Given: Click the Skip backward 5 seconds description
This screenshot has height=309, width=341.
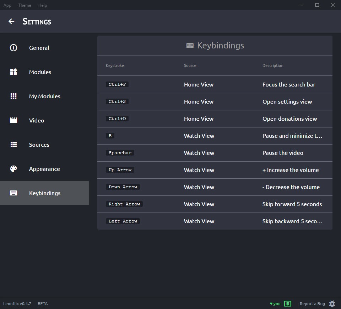Looking at the screenshot, I should [x=292, y=221].
